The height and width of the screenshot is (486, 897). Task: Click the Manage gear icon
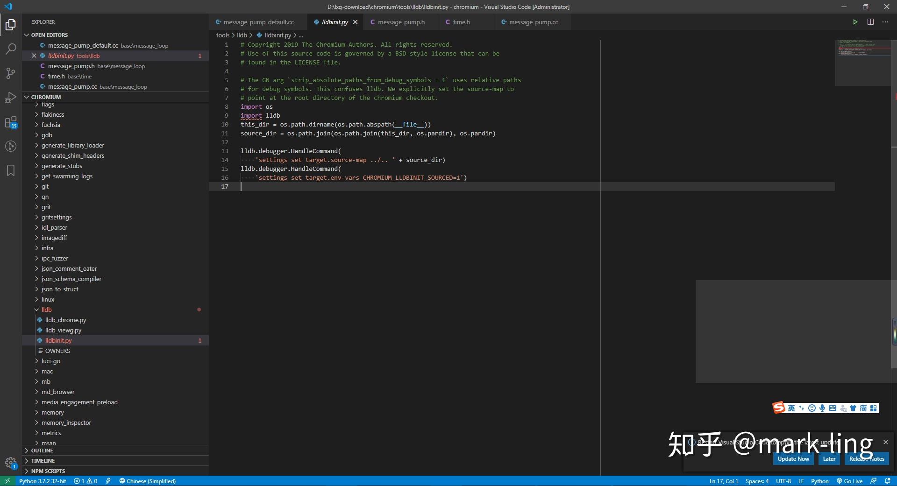click(x=10, y=463)
